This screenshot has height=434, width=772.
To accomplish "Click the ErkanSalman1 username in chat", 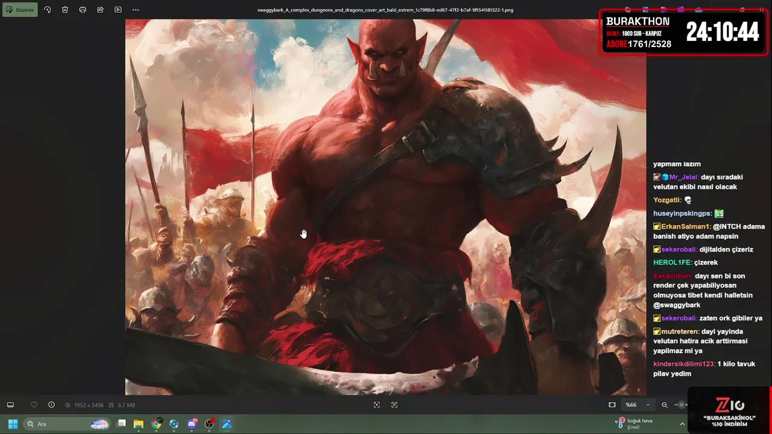I will point(686,227).
